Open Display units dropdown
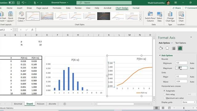 coord(188,102)
